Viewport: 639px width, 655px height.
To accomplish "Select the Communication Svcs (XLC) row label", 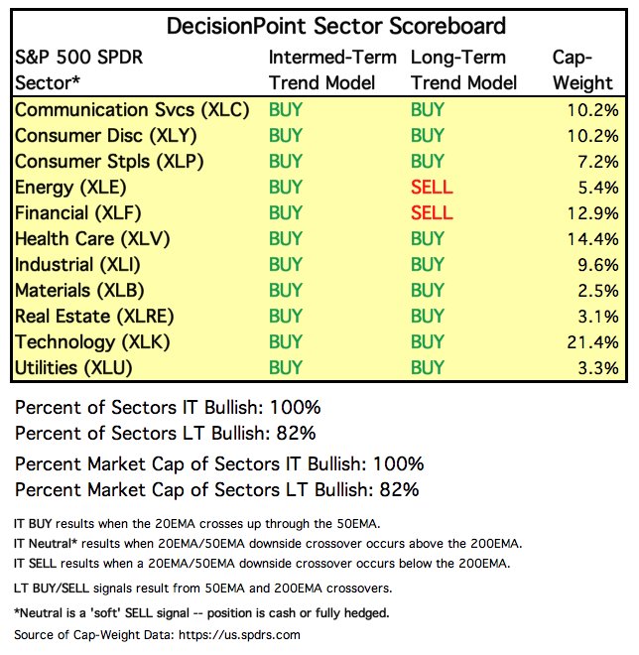I will point(132,110).
